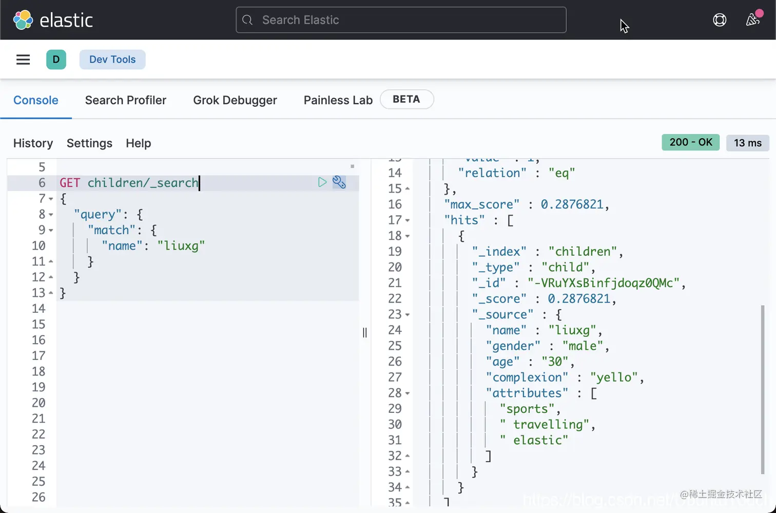Switch to the Search Profiler tab
The height and width of the screenshot is (513, 776).
126,100
